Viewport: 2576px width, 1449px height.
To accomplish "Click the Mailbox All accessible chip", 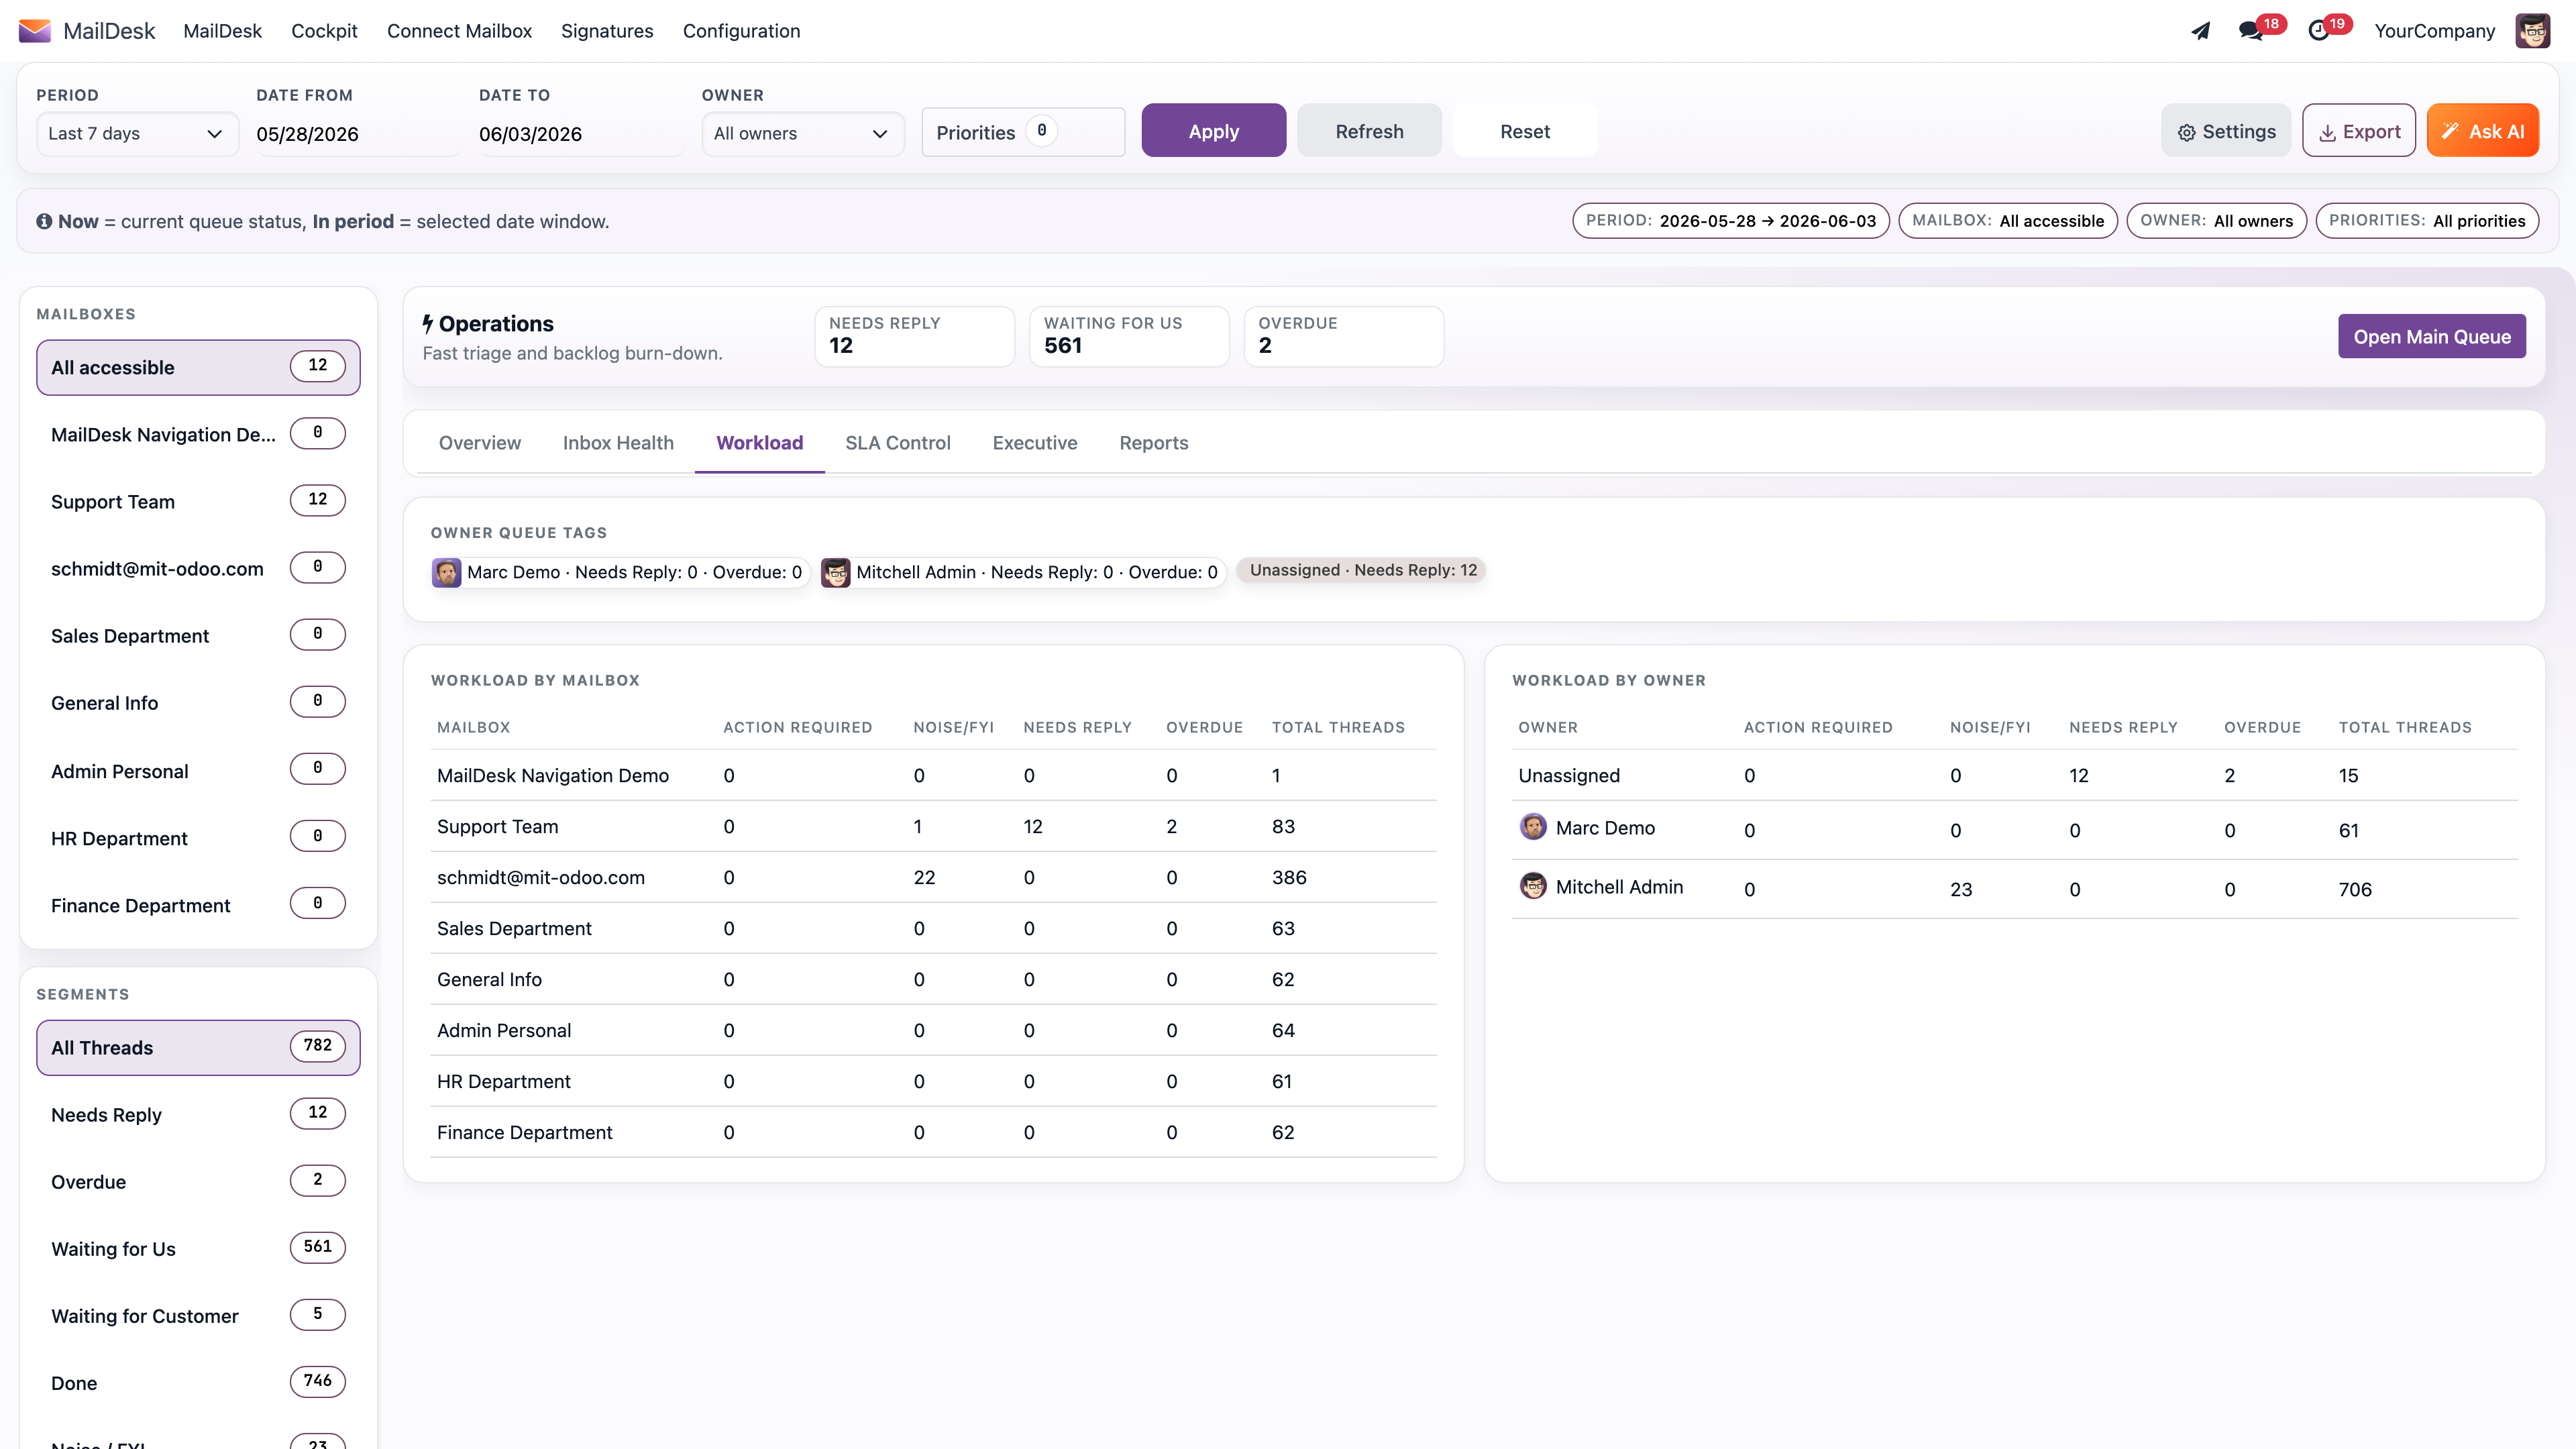I will pyautogui.click(x=2008, y=221).
